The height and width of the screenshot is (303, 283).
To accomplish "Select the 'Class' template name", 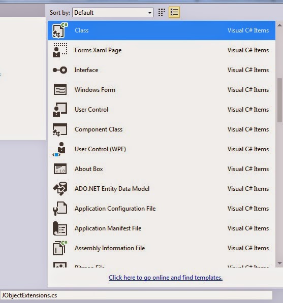I will click(82, 30).
